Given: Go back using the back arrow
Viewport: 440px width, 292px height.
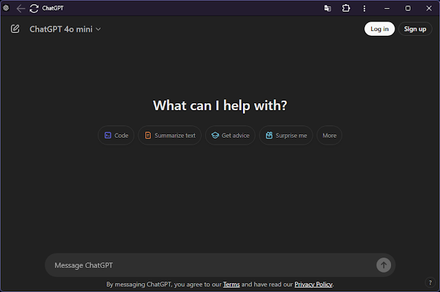Looking at the screenshot, I should tap(21, 8).
